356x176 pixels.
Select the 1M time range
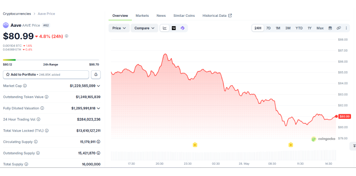[278, 28]
